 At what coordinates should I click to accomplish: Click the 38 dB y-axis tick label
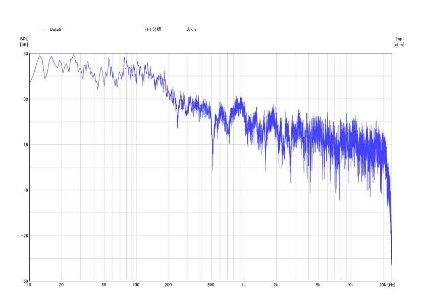[25, 99]
